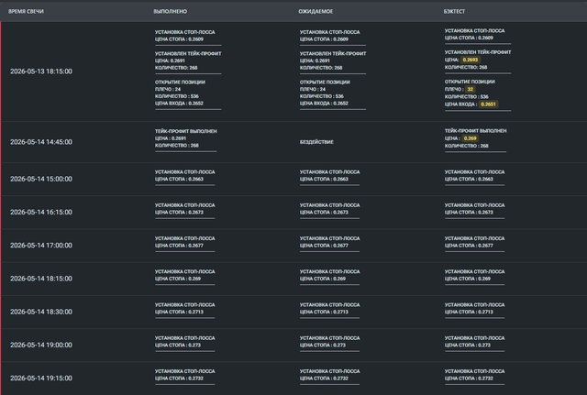Select the 2026-05-14 15:00:00 candle time

(x=41, y=180)
